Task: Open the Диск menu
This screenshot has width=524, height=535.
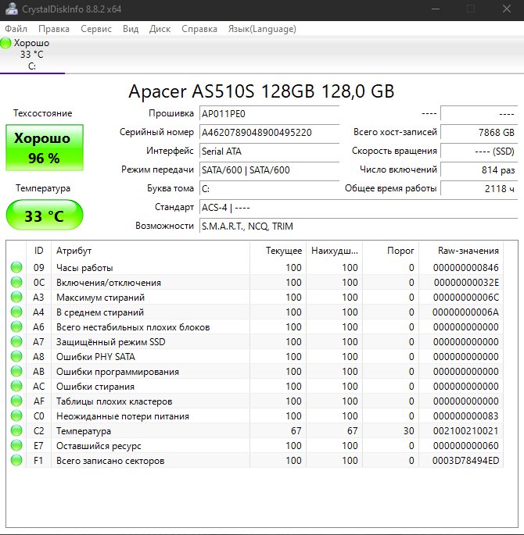Action: [160, 29]
